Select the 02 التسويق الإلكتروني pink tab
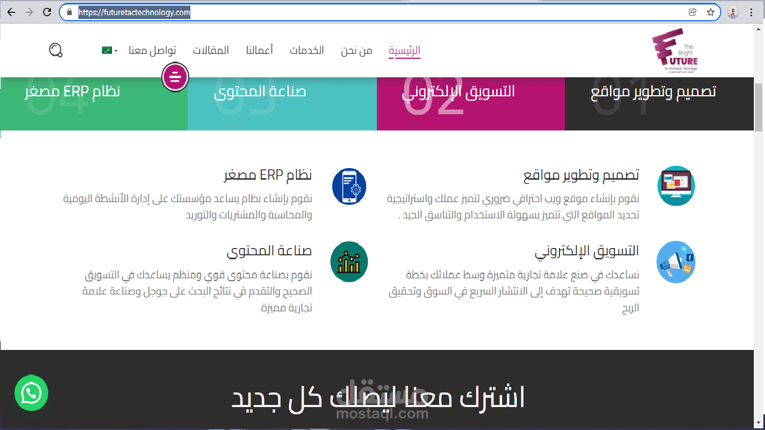The image size is (765, 430). pos(471,103)
